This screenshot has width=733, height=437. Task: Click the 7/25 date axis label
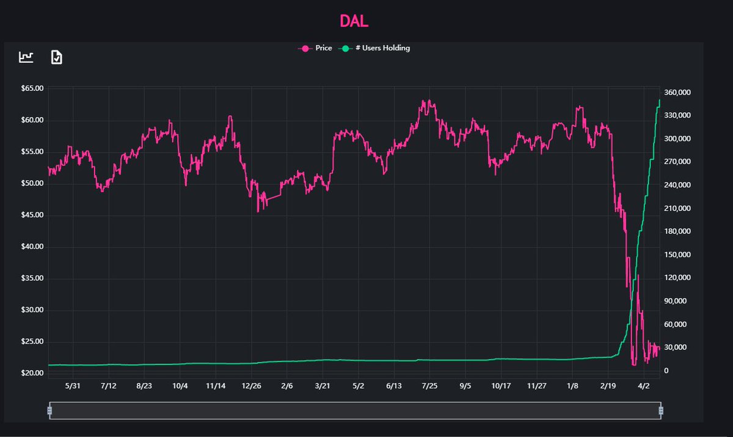[429, 386]
